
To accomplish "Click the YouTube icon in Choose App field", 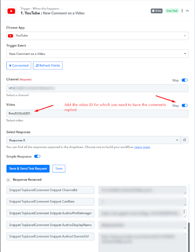I will (11, 36).
